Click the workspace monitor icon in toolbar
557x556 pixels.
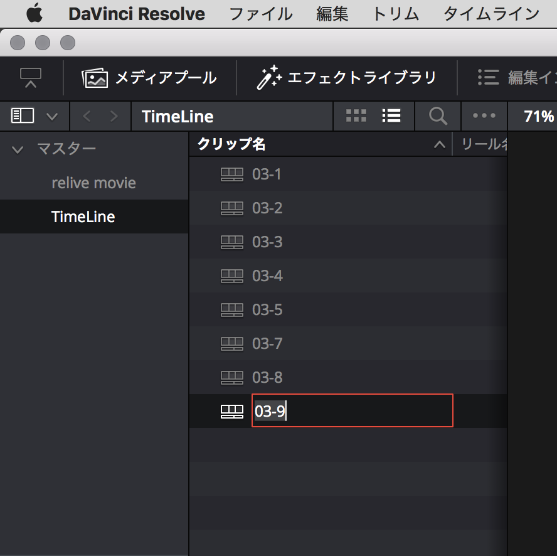point(31,77)
